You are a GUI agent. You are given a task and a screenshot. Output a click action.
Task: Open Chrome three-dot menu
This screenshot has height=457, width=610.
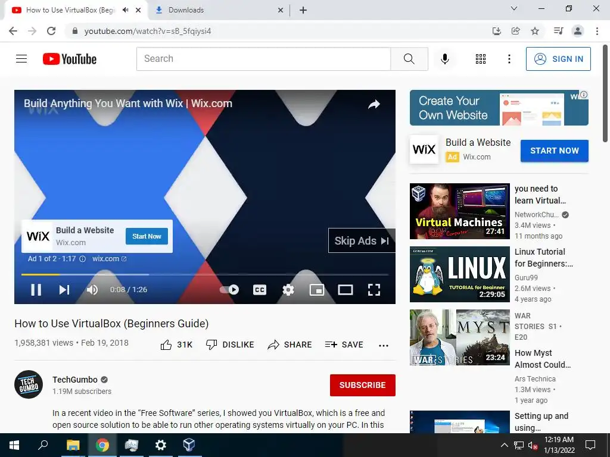tap(597, 31)
